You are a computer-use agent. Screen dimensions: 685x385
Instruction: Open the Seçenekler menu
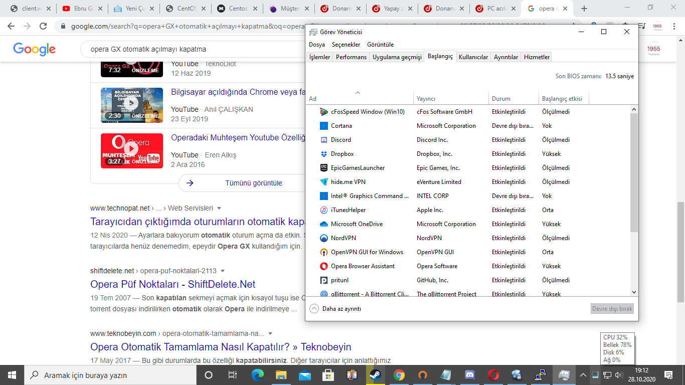(x=346, y=45)
